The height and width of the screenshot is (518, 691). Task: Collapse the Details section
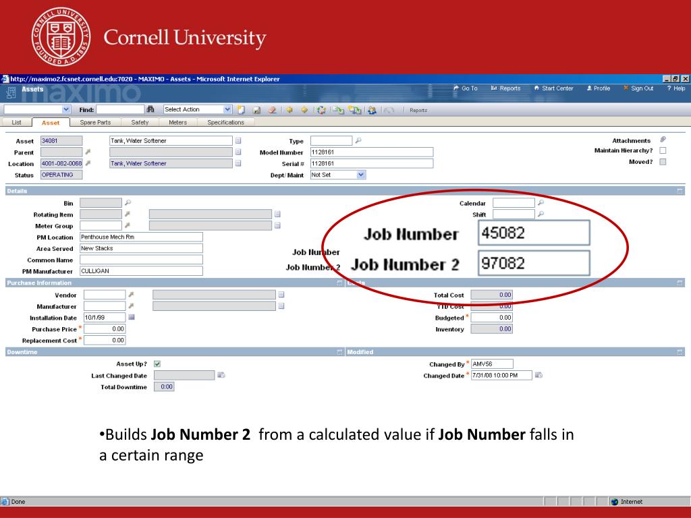point(680,191)
